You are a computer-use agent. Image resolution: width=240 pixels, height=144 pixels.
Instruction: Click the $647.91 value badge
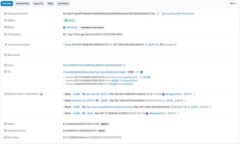(105, 124)
